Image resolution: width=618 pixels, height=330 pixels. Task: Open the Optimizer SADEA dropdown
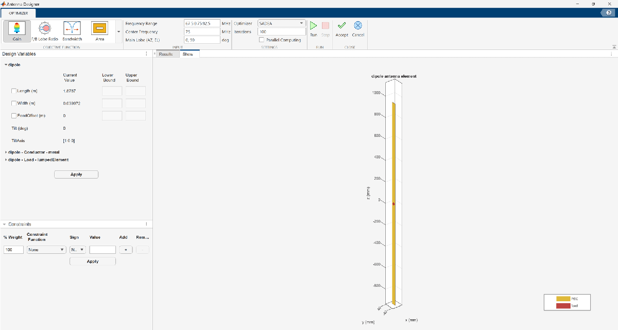(281, 23)
